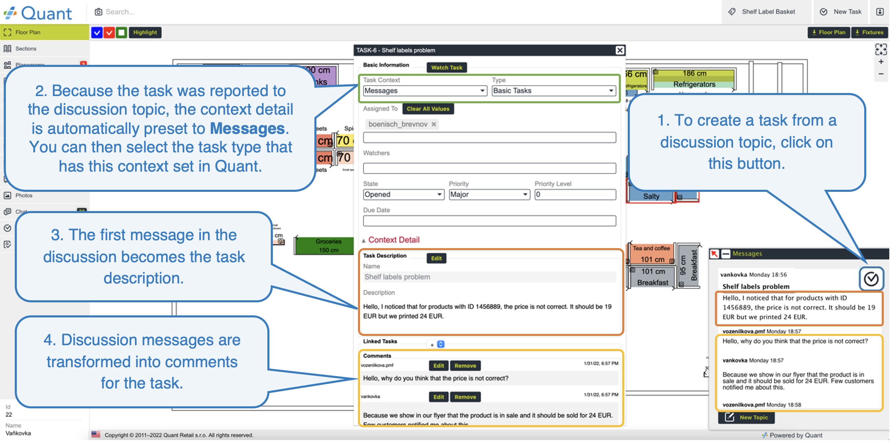This screenshot has height=442, width=891.
Task: Open the notes icon in left sidebar
Action: coord(8,245)
